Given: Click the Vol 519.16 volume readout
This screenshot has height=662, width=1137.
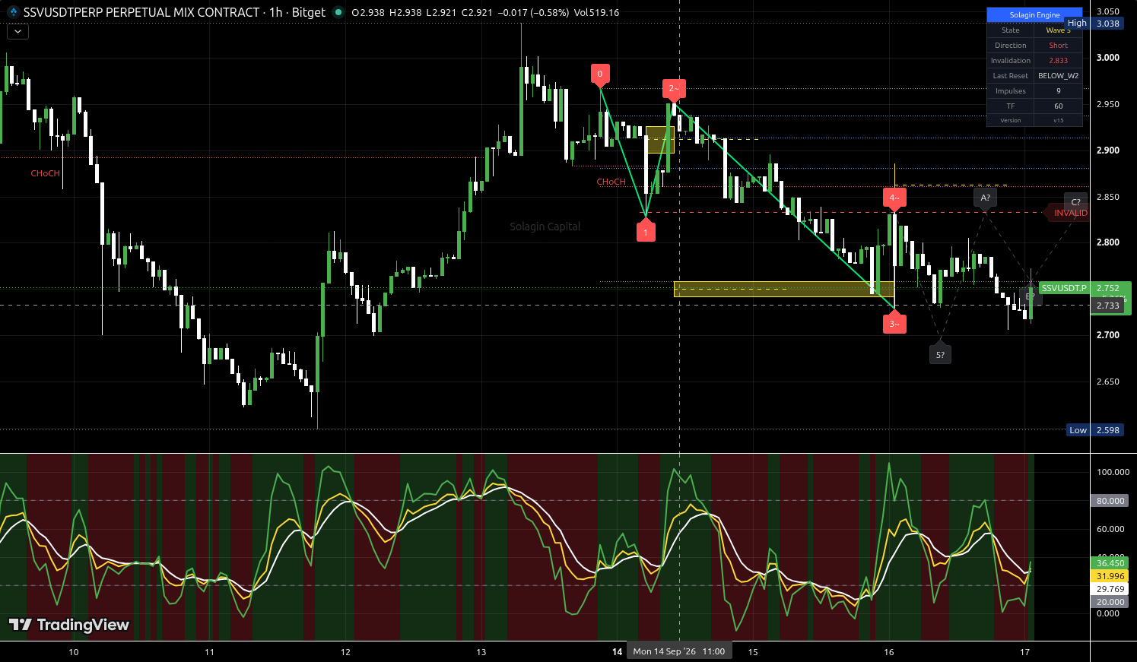Looking at the screenshot, I should (597, 13).
